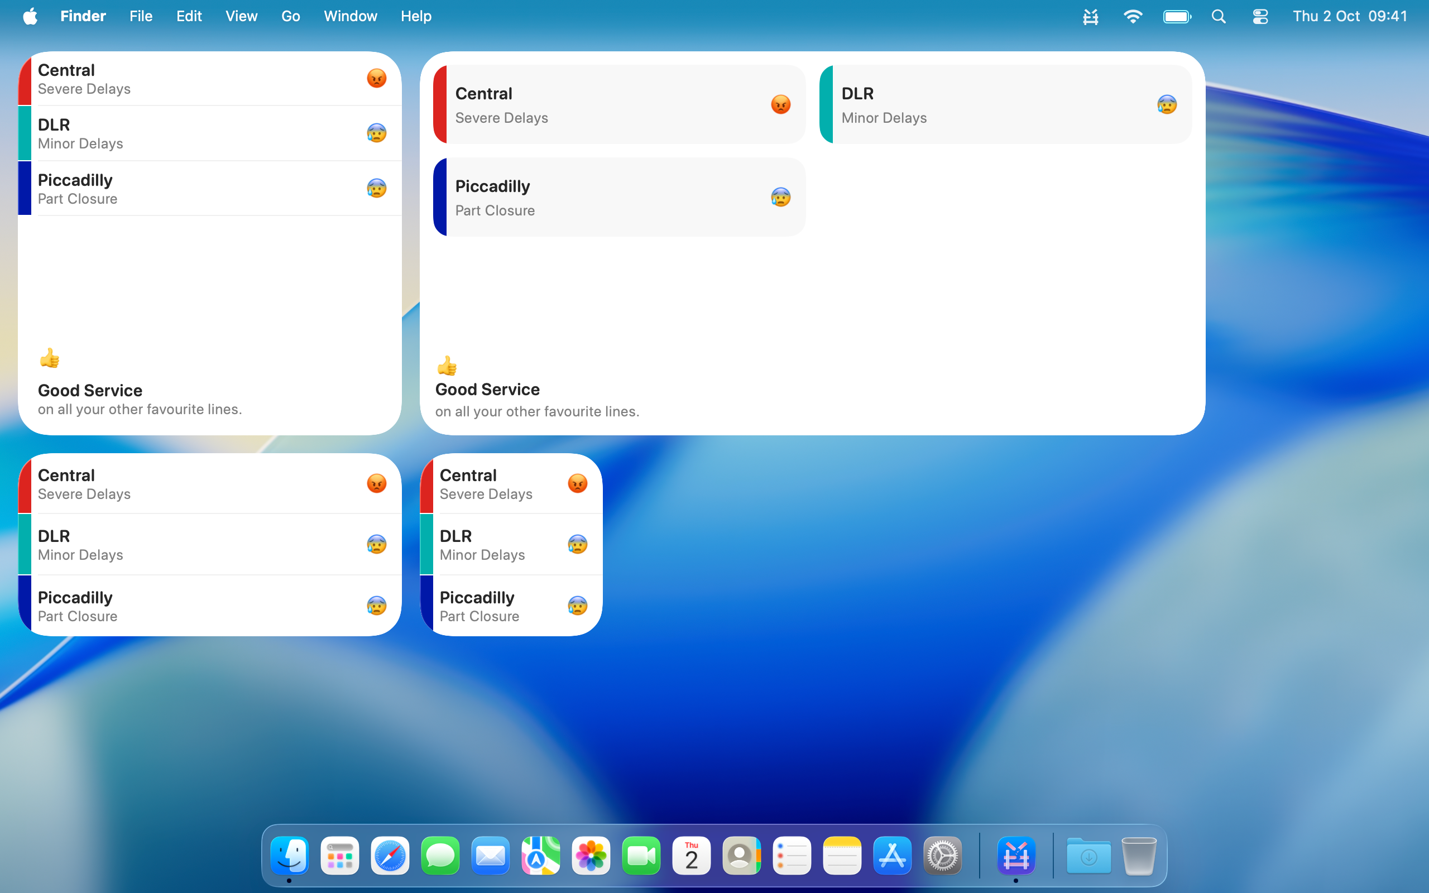The image size is (1429, 893).
Task: Click Central row in small widget
Action: tap(511, 484)
